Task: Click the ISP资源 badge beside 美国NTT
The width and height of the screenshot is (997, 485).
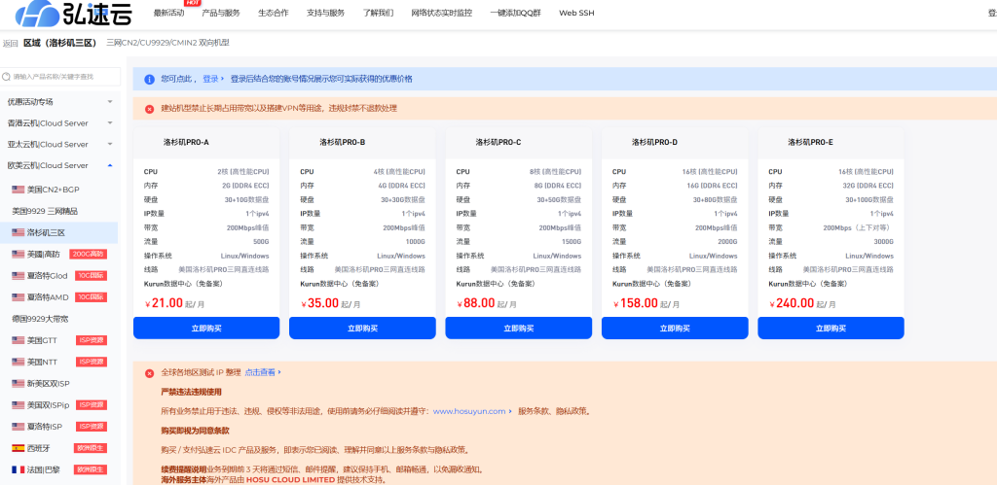Action: coord(92,362)
